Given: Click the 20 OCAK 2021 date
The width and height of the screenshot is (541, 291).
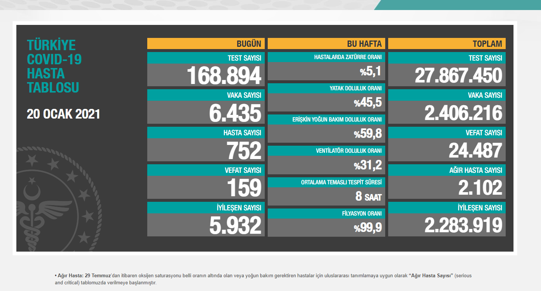Looking at the screenshot, I should click(x=64, y=114).
